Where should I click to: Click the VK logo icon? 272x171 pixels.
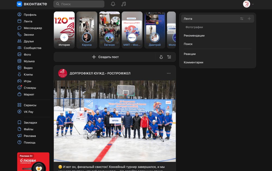click(19, 4)
